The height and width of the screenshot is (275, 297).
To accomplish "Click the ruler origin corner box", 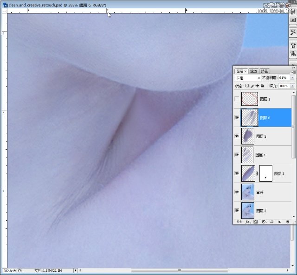I will click(x=5, y=11).
